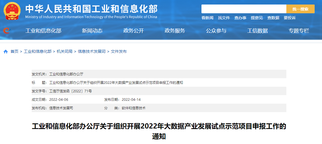The width and height of the screenshot is (322, 144).
Task: Click the search input field
Action: [x=244, y=9]
